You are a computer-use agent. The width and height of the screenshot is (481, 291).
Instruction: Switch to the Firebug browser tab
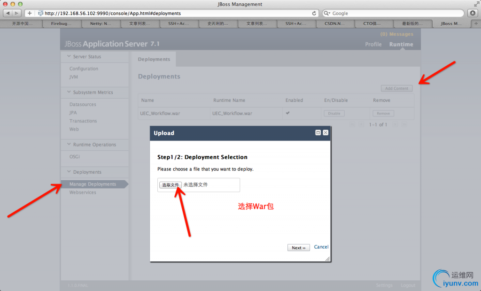tap(61, 23)
